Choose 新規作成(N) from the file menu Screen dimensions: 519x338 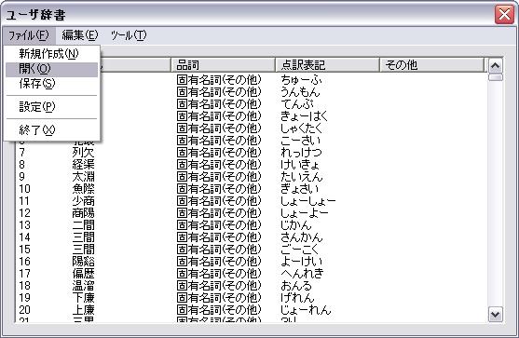51,54
